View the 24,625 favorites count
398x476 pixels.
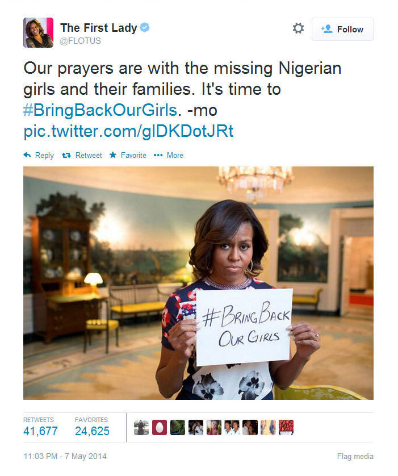pyautogui.click(x=92, y=431)
